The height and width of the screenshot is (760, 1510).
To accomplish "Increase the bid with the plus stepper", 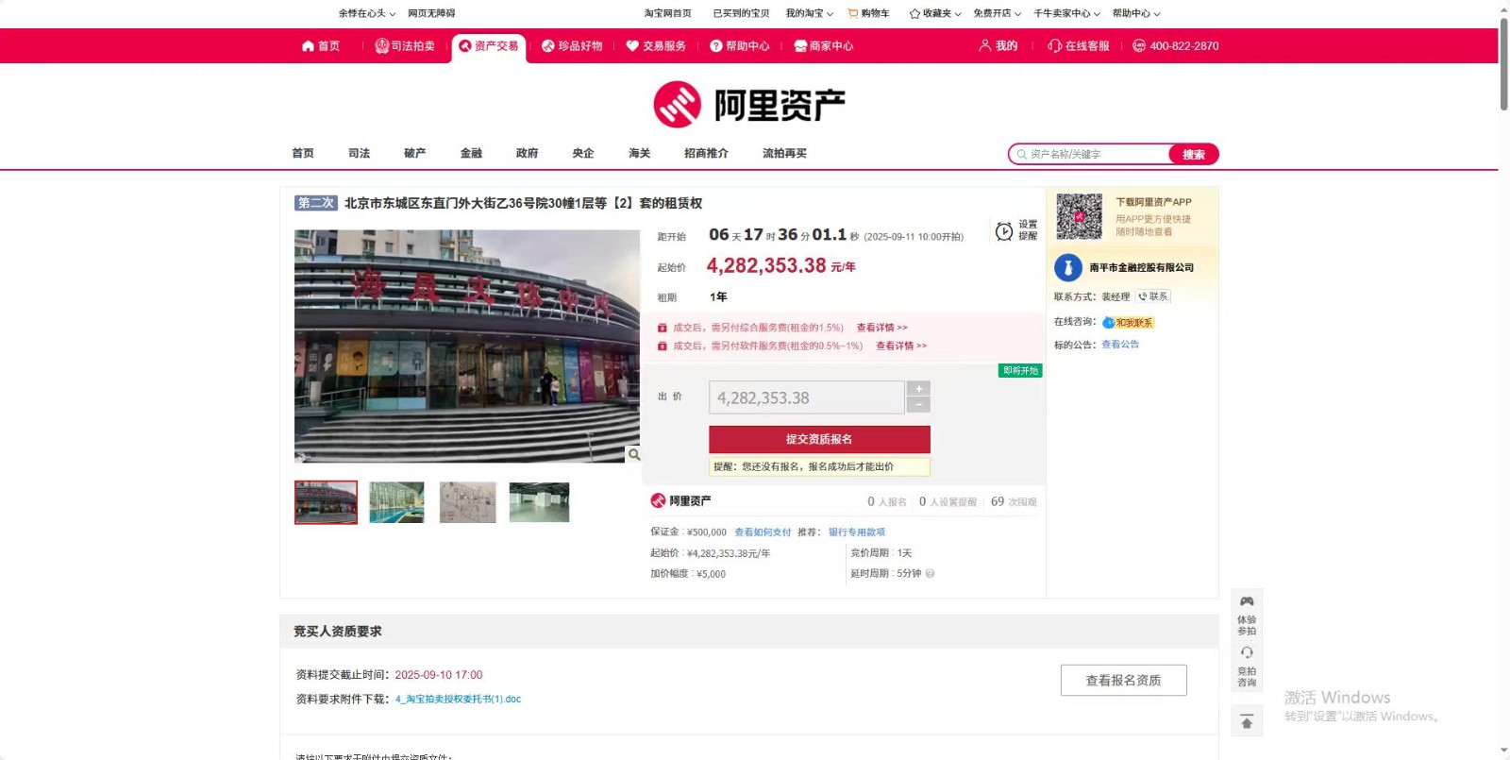I will [918, 389].
